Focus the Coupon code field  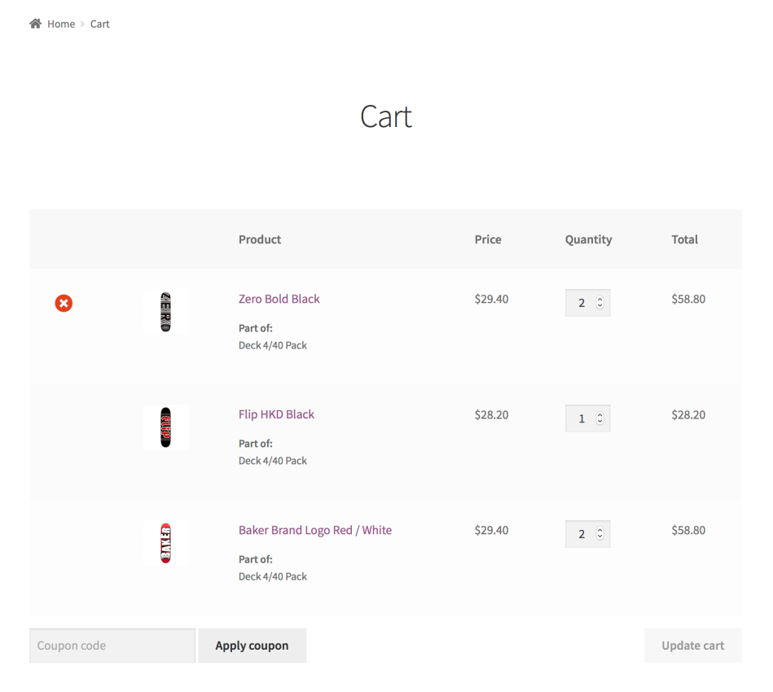[x=112, y=646]
